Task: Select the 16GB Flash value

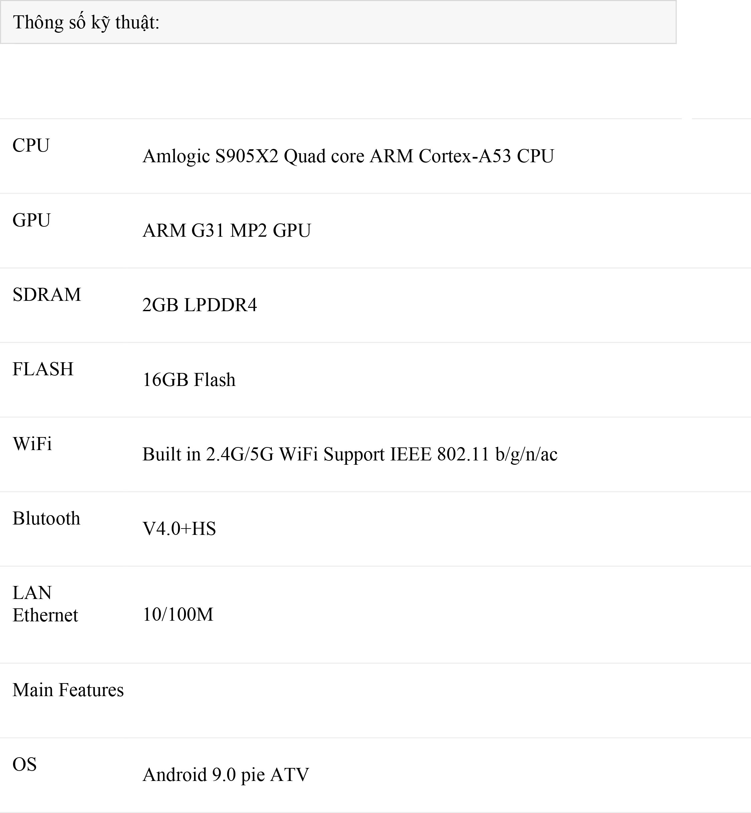Action: tap(189, 380)
